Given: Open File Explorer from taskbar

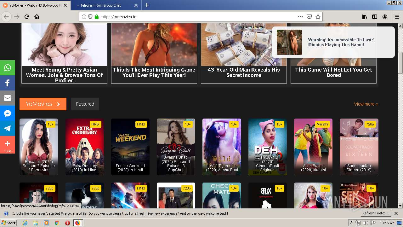Looking at the screenshot, I should pyautogui.click(x=36, y=223).
